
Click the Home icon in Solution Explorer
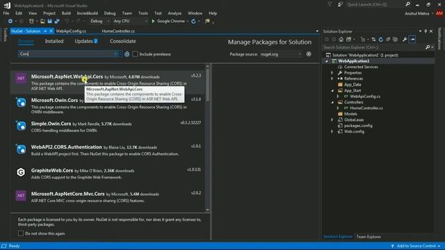pos(341,40)
